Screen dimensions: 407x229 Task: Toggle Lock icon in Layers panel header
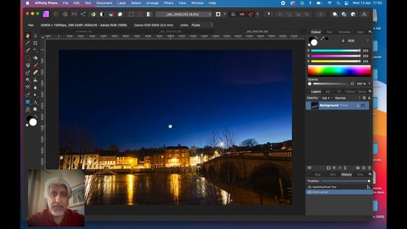tap(369, 98)
